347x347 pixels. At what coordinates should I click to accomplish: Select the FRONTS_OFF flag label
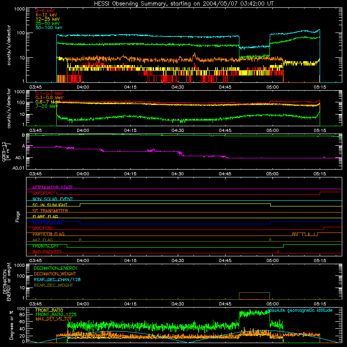46,246
